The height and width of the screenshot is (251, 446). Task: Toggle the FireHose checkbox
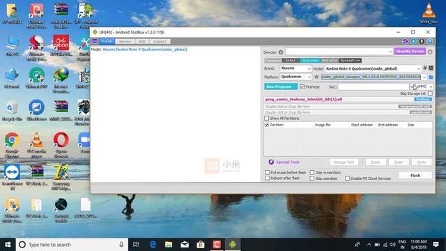(x=302, y=86)
